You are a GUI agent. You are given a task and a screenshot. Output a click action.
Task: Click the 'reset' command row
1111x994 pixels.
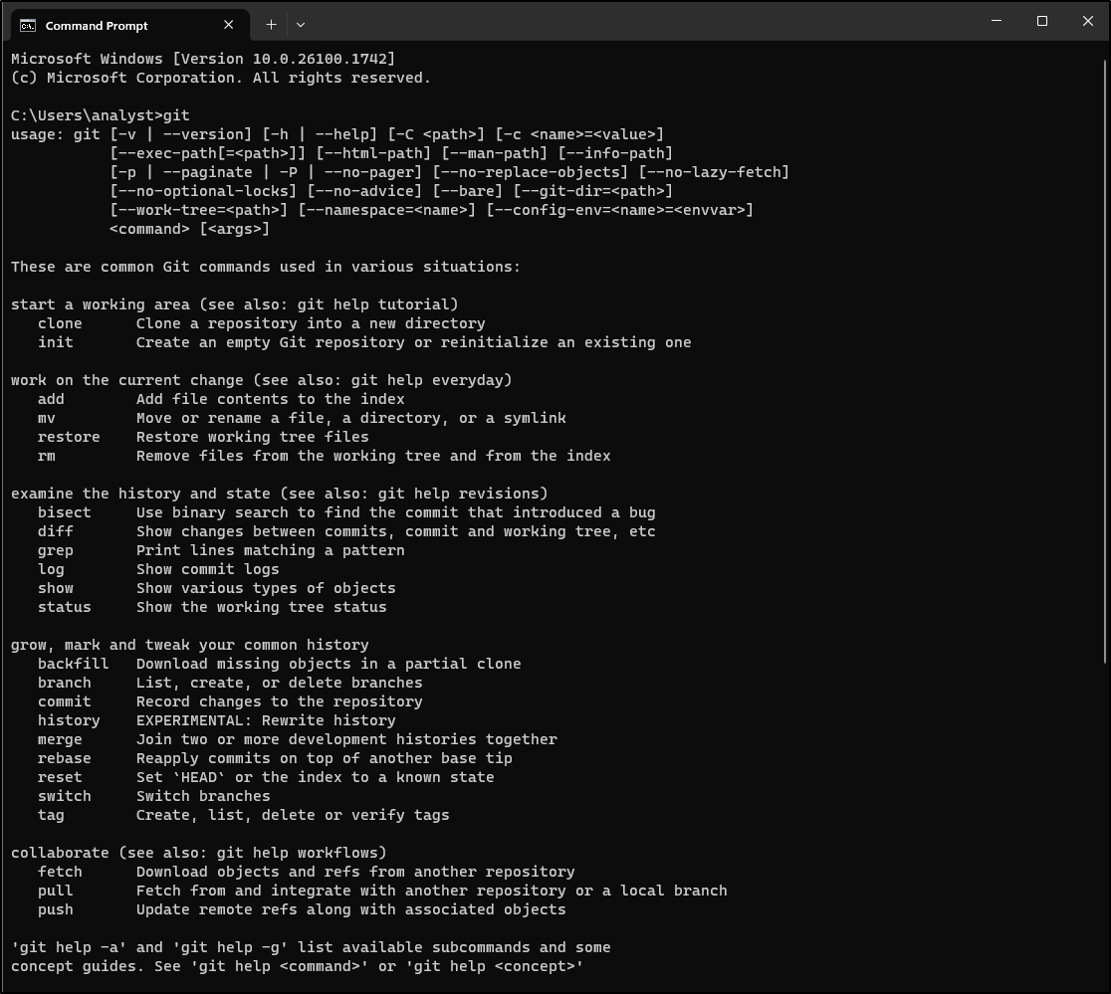(x=266, y=777)
